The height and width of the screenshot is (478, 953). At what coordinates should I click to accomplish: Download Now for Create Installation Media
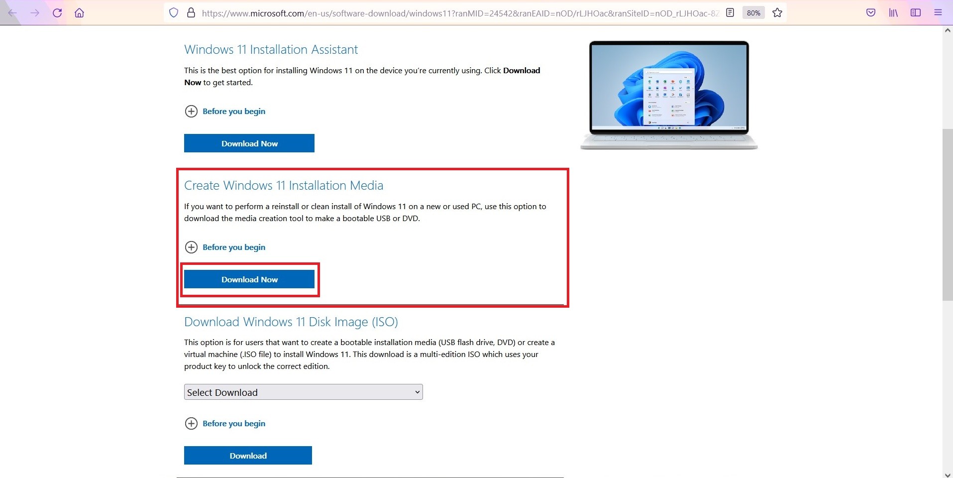click(249, 279)
